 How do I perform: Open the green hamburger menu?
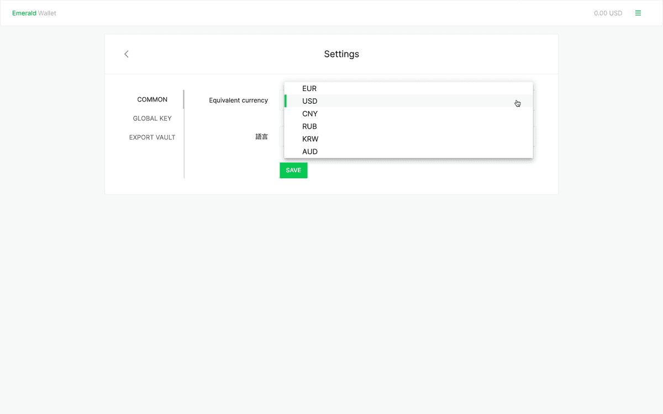tap(638, 13)
